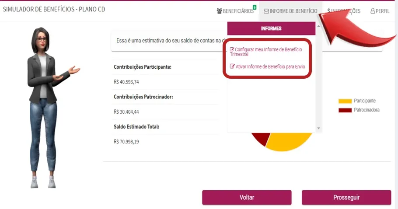Click the envelope icon beside Informe de Benefício
The image size is (398, 209).
tap(266, 11)
